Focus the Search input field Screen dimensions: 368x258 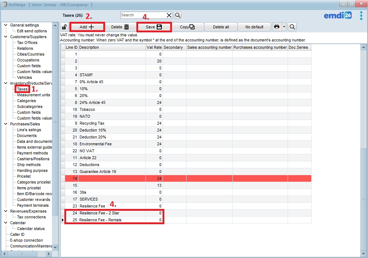(143, 15)
